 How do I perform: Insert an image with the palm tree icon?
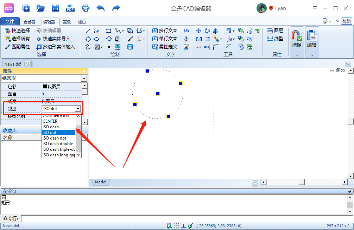pos(118,47)
